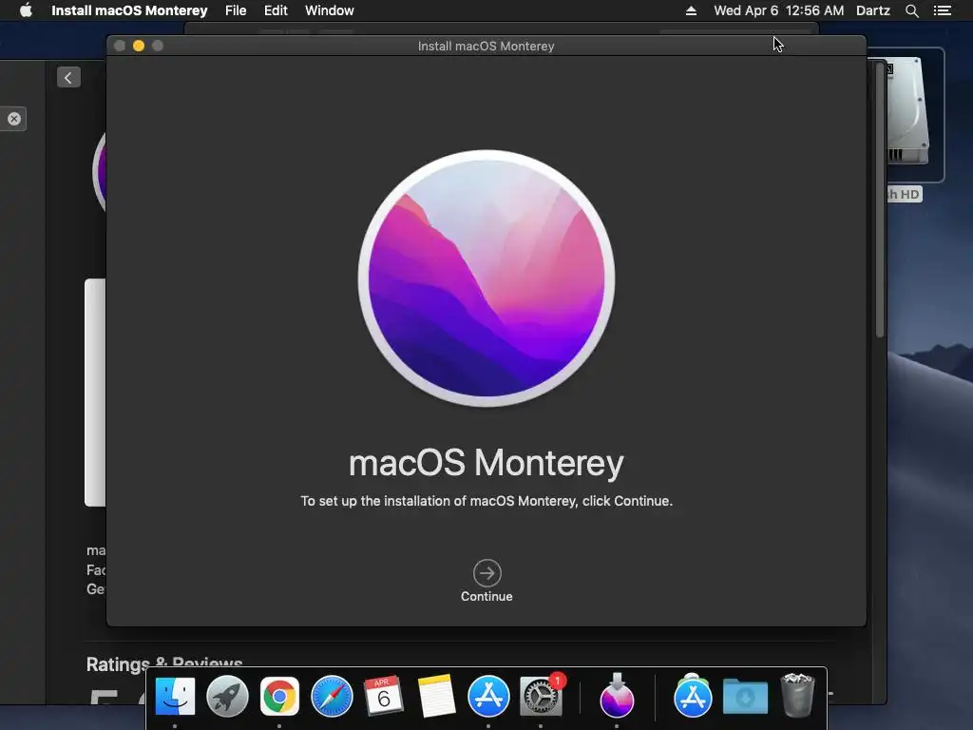This screenshot has height=730, width=973.
Task: Open blue App Store icon beside Notes
Action: point(488,697)
